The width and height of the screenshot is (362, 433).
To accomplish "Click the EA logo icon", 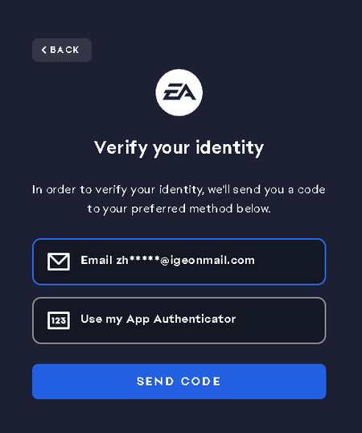I will 179,93.
